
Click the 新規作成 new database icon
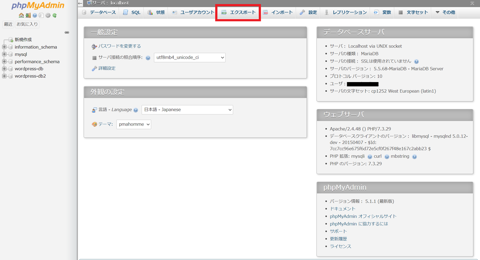point(11,40)
